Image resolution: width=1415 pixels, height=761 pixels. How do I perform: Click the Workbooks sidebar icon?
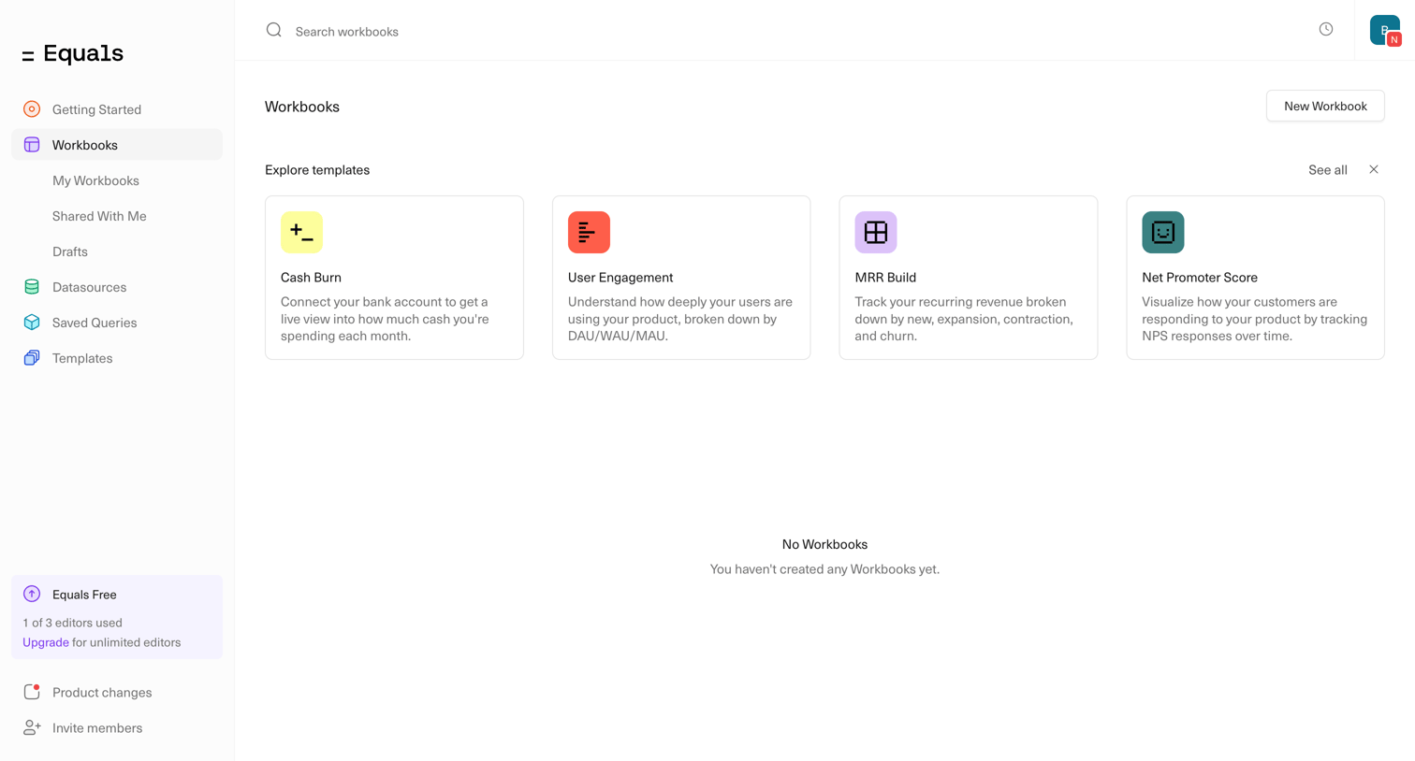tap(32, 145)
